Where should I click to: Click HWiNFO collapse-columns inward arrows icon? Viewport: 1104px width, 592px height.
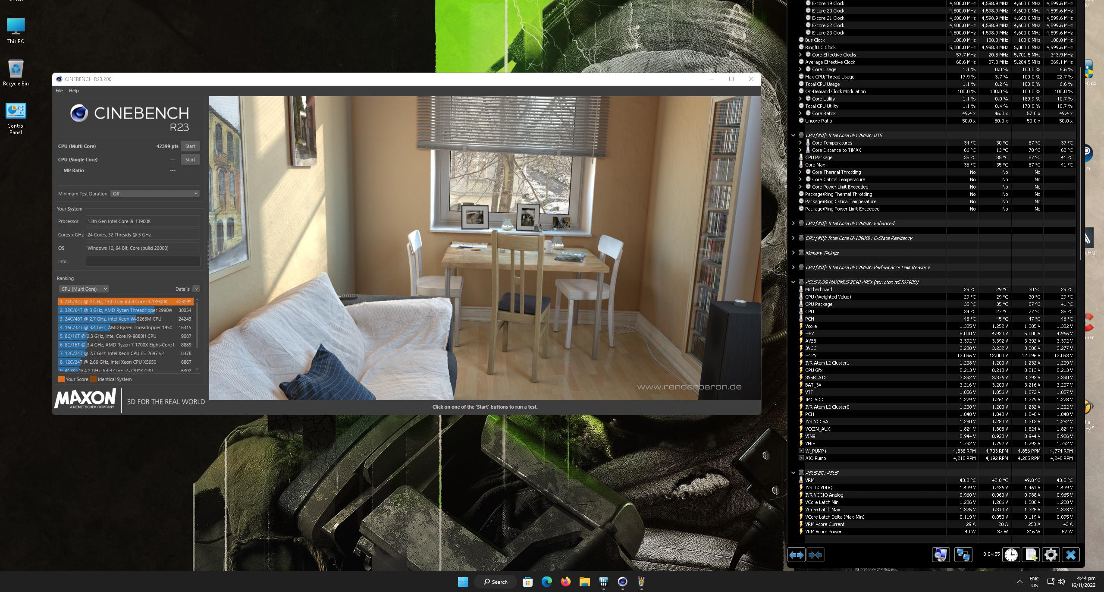[x=815, y=554]
